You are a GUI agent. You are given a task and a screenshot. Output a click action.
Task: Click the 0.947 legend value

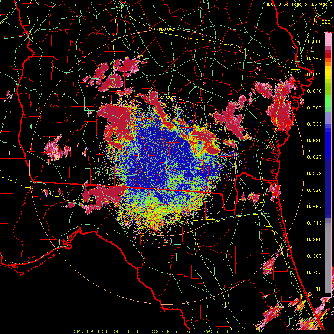[314, 58]
